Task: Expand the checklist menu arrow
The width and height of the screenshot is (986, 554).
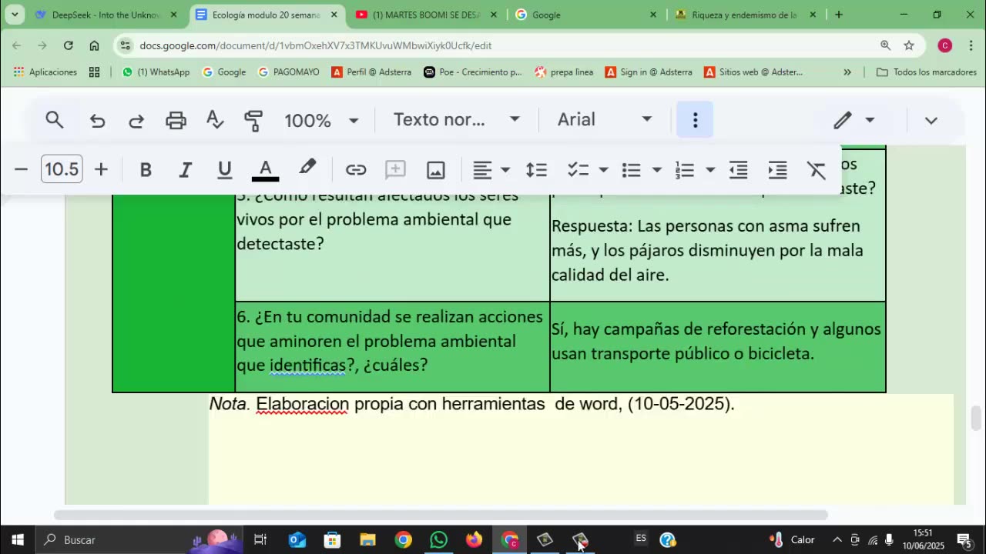Action: click(604, 169)
